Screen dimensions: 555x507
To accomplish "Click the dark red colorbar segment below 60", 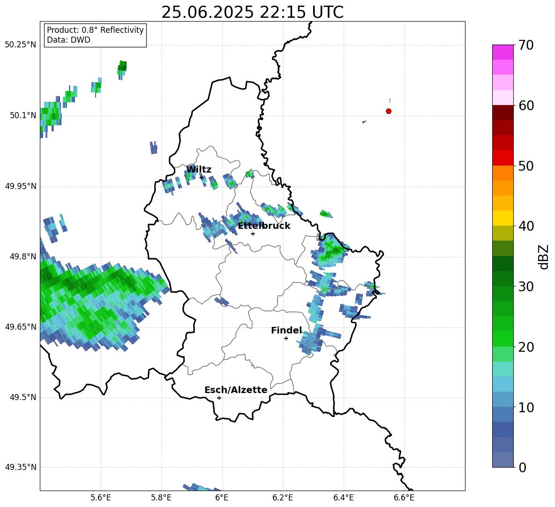I will coord(503,113).
